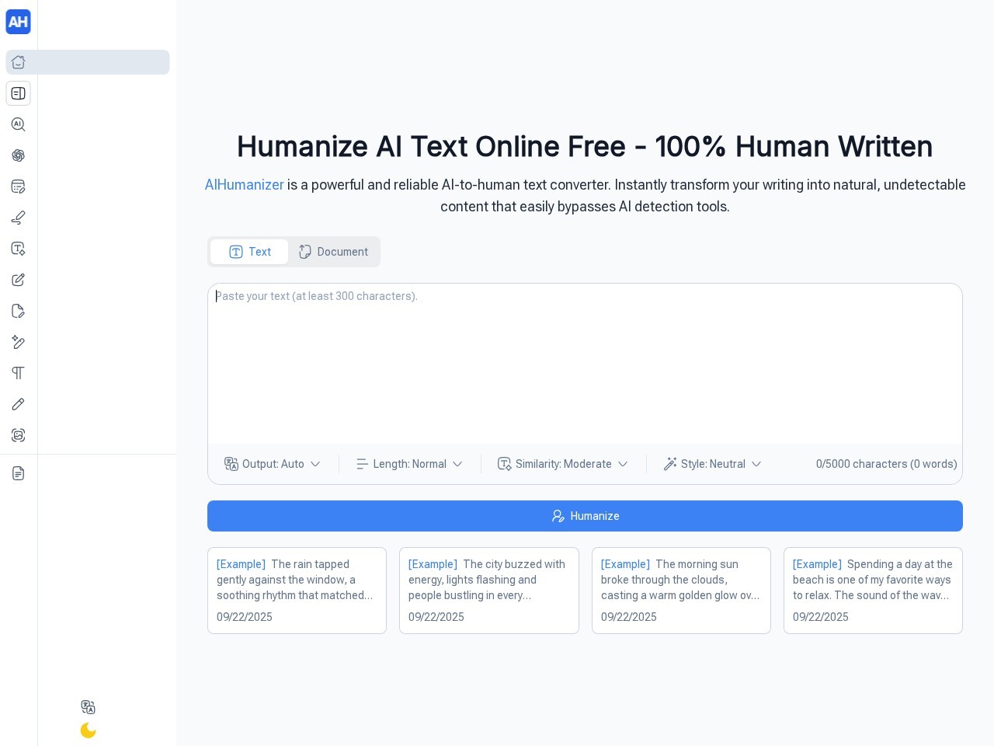Open the Length: Normal dropdown
Viewport: 994px width, 746px height.
point(409,464)
